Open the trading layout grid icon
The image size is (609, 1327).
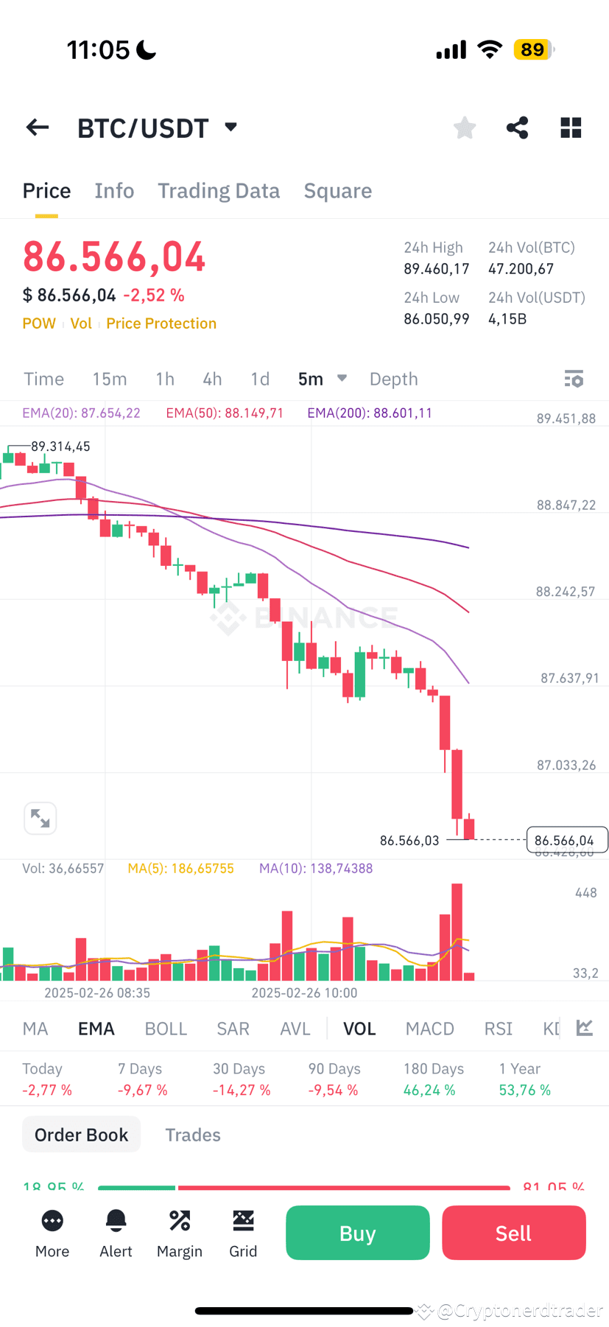point(570,127)
